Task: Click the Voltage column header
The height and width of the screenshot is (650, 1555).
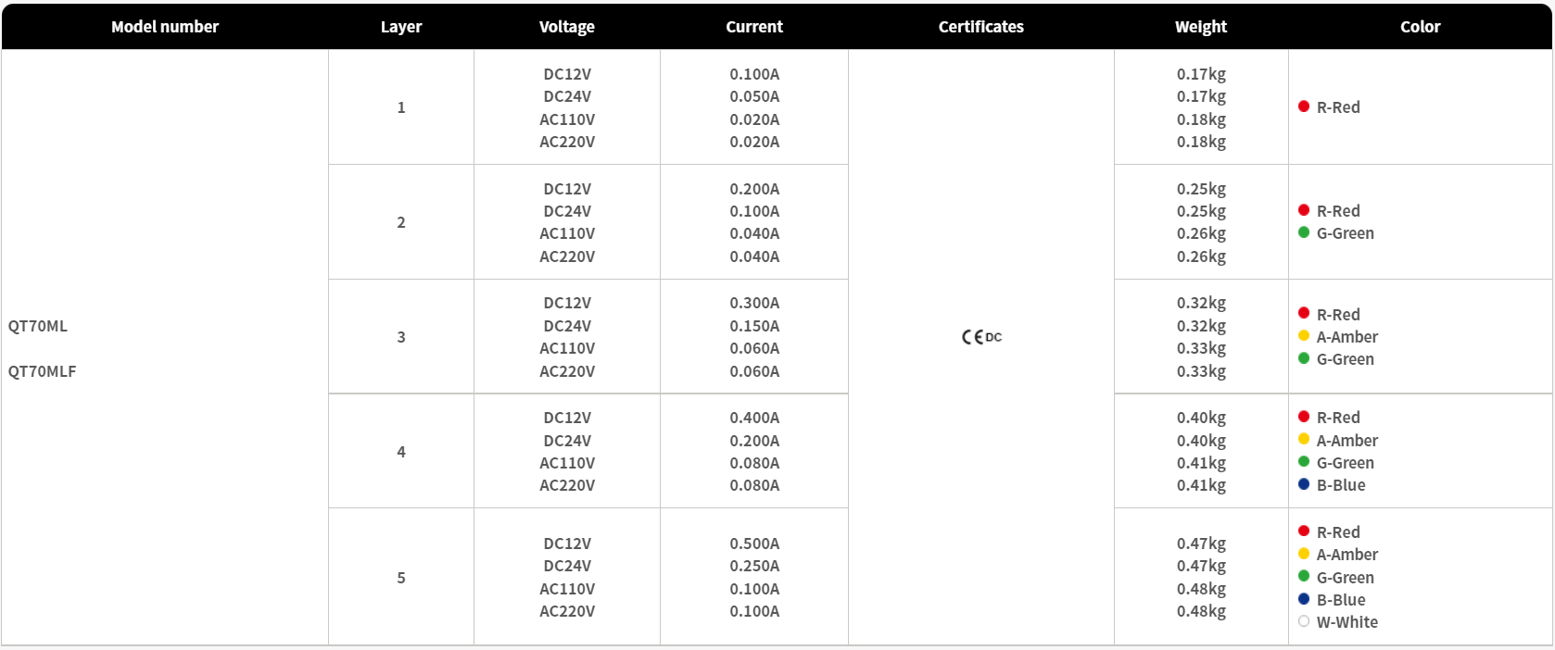Action: click(x=567, y=27)
